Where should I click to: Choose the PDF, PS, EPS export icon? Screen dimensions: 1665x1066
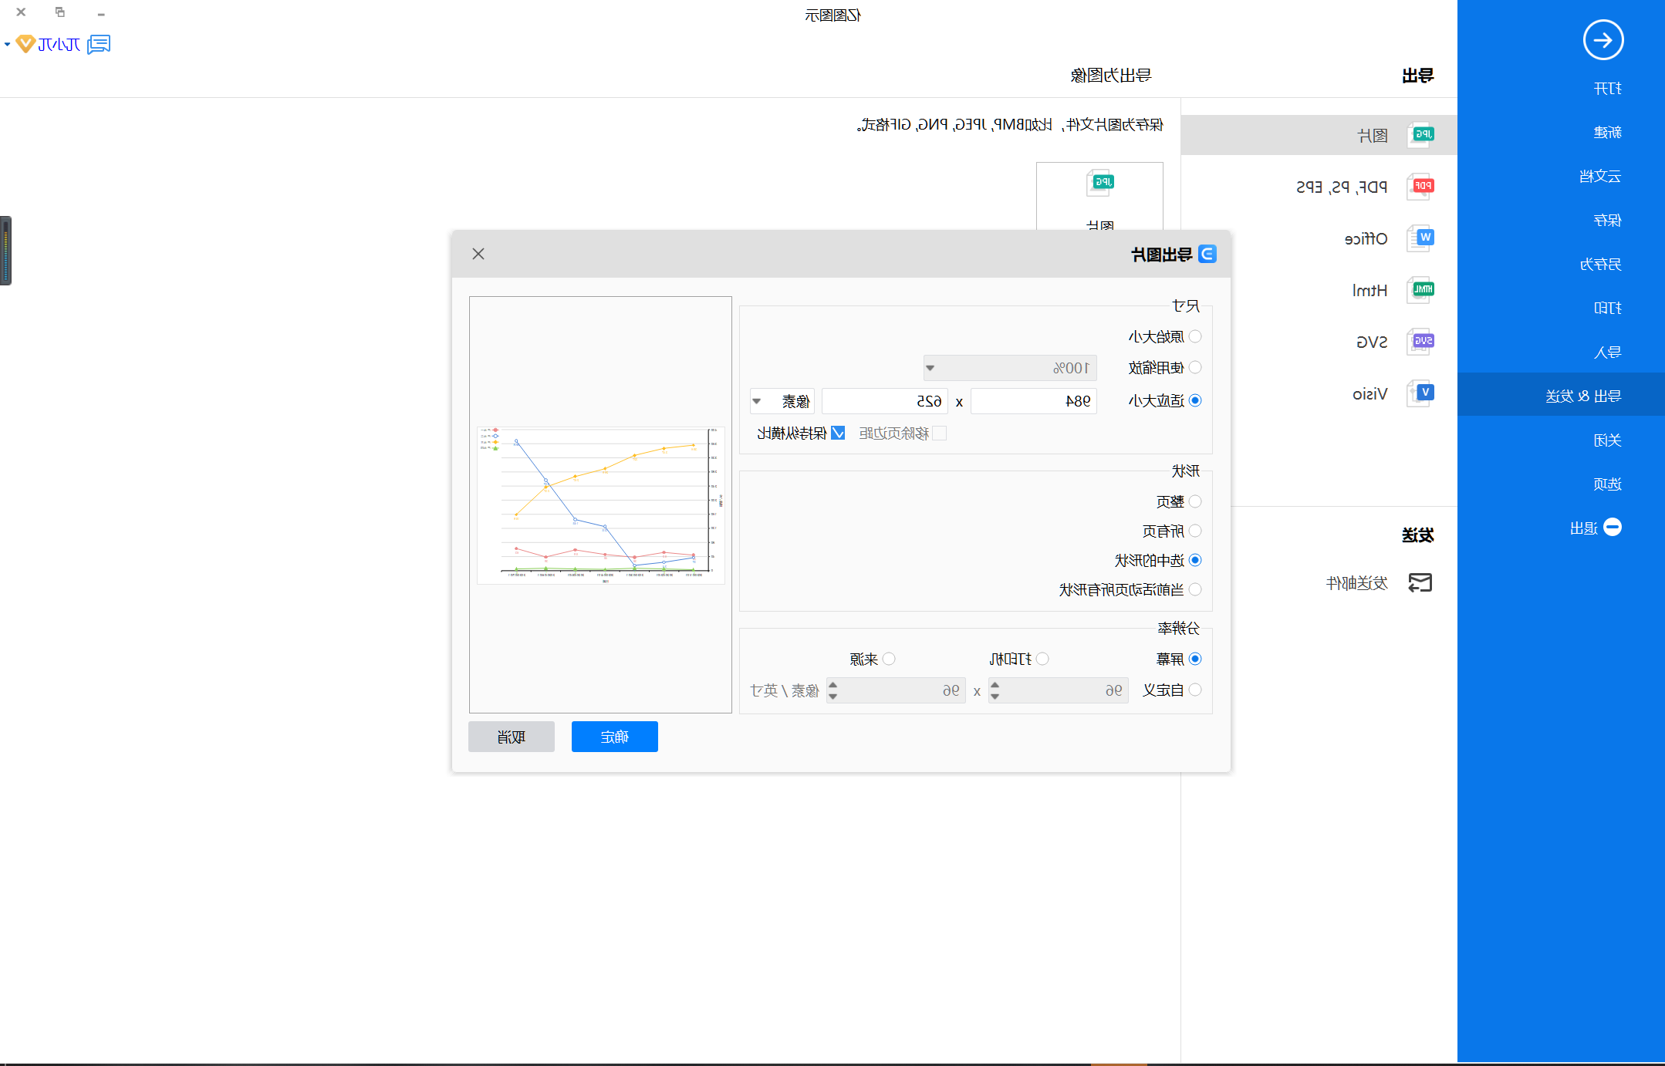click(x=1421, y=187)
